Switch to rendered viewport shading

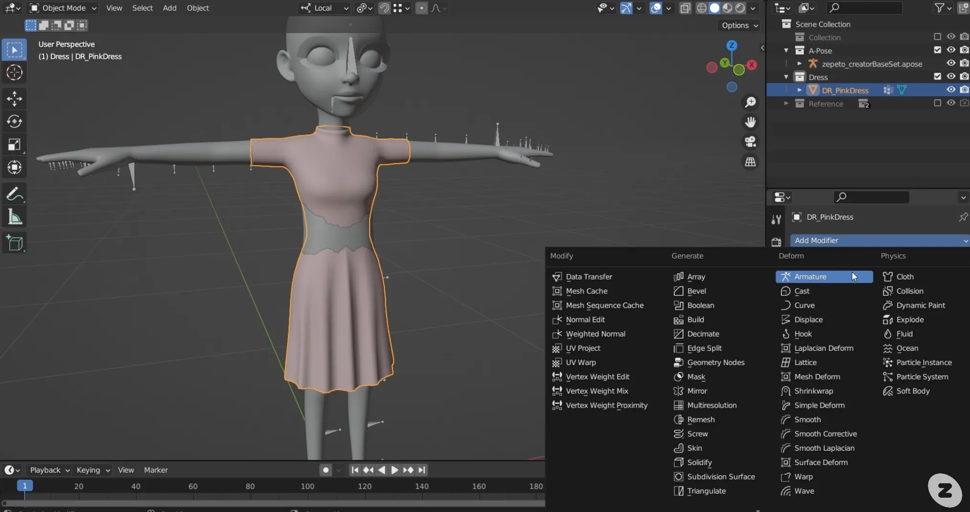point(740,8)
